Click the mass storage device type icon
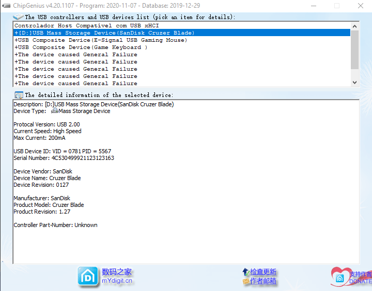The width and height of the screenshot is (372, 291). point(55,110)
